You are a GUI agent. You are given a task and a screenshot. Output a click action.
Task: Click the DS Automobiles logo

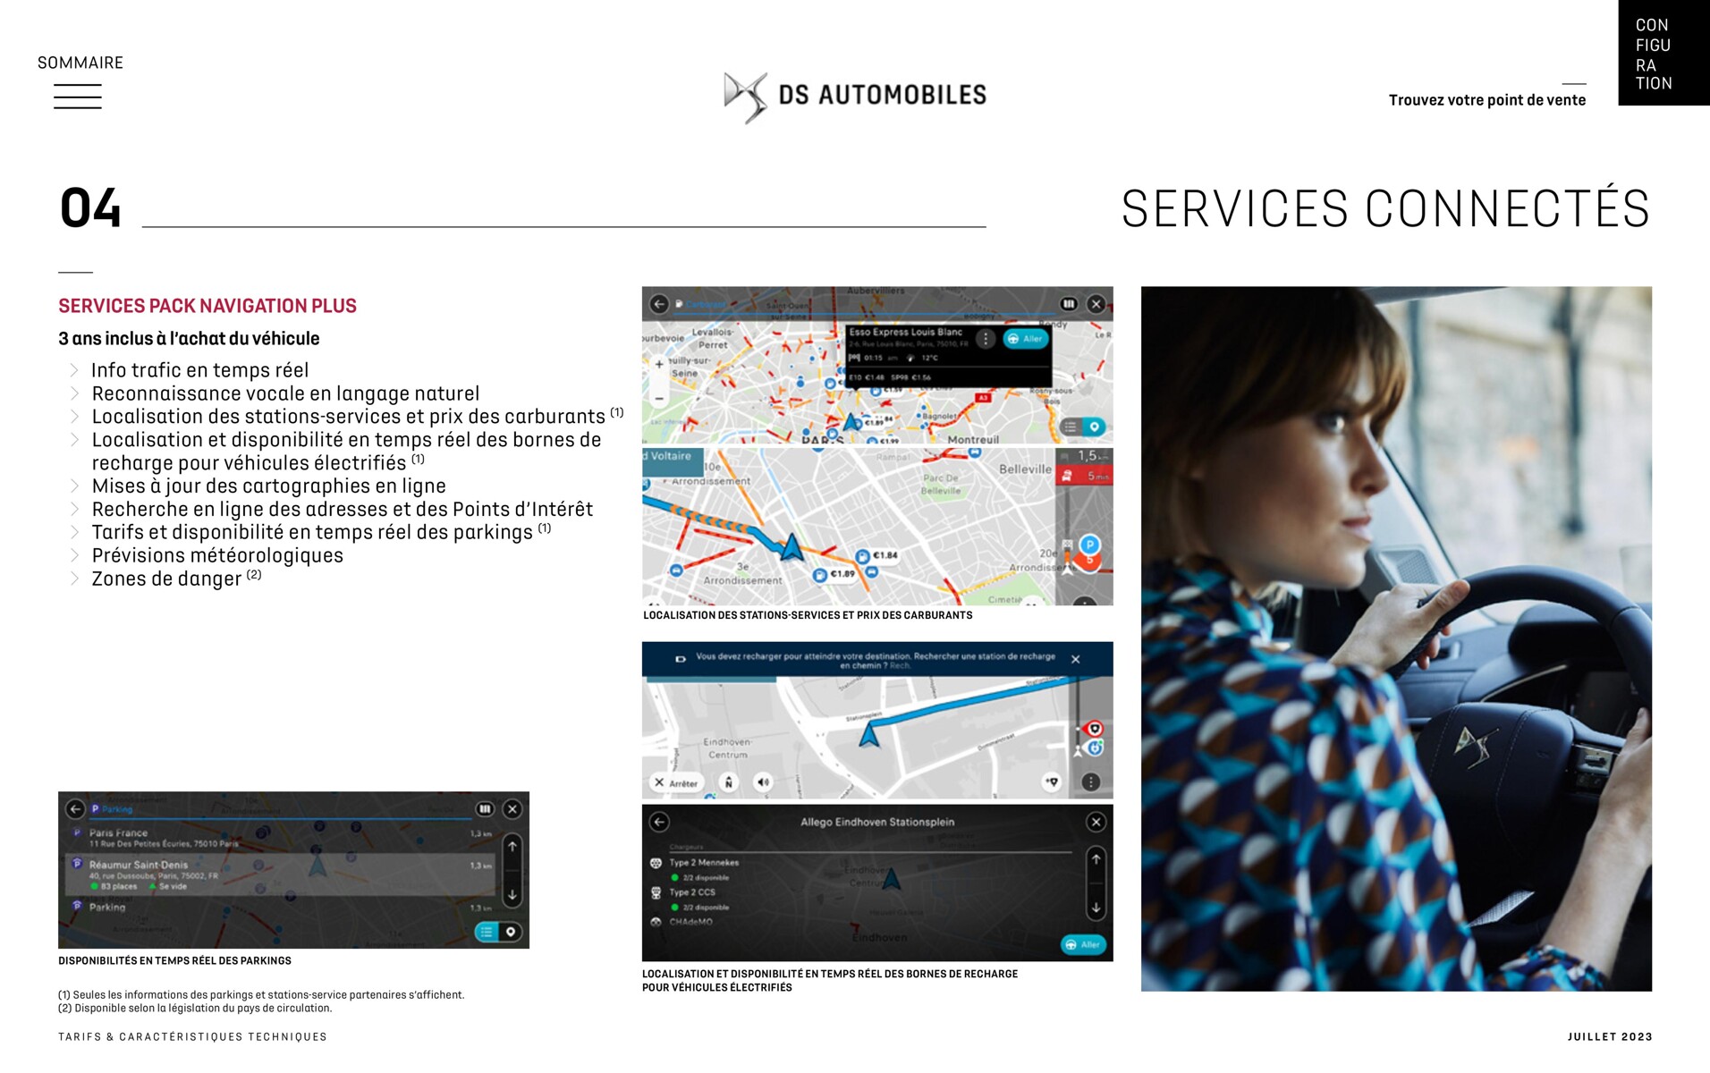854,97
